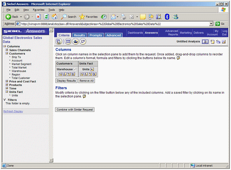231x170 pixels.
Task: Click the Display Results button
Action: pyautogui.click(x=66, y=81)
